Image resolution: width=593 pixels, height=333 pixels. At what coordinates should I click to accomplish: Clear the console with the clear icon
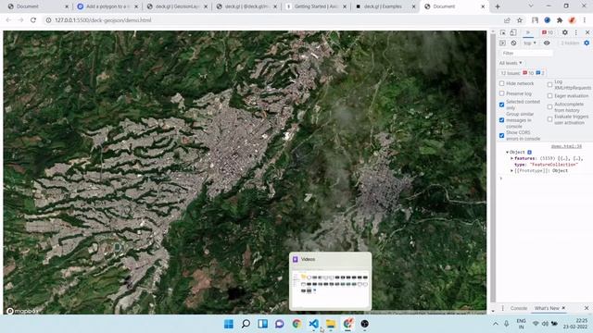(x=513, y=43)
